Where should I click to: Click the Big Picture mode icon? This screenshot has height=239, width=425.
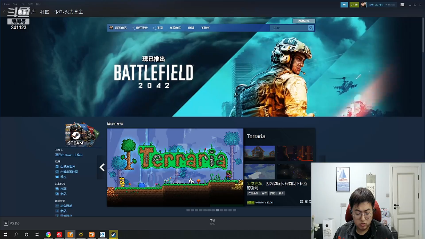click(403, 5)
